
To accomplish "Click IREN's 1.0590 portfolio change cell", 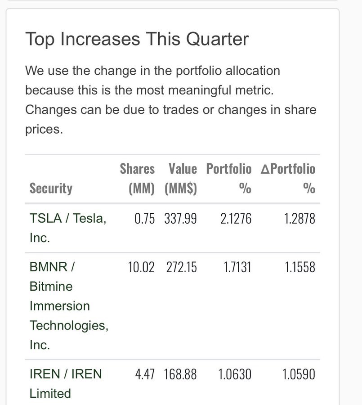I will (x=299, y=374).
